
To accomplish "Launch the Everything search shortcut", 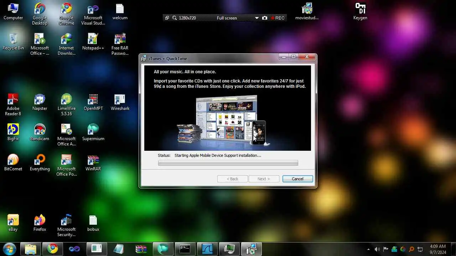I will click(x=40, y=163).
